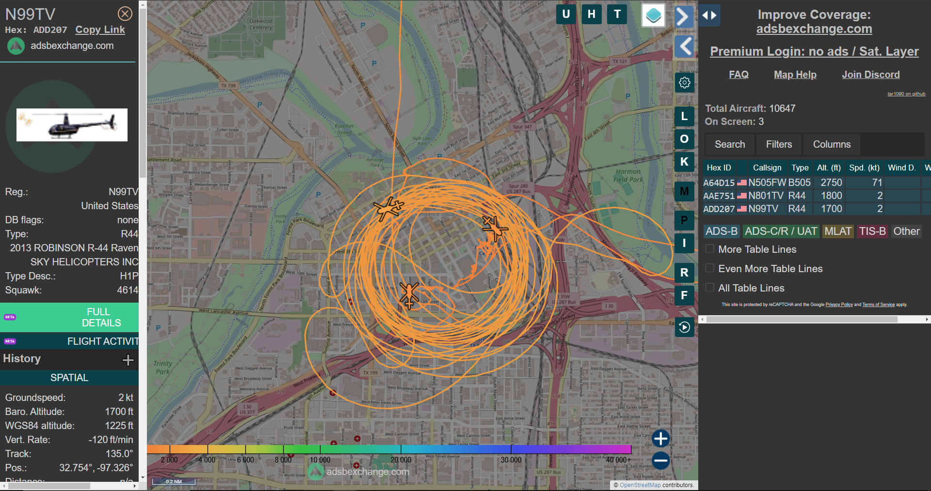Screen dimensions: 931x491
Task: Sort table by Wind D. column
Action: (901, 168)
